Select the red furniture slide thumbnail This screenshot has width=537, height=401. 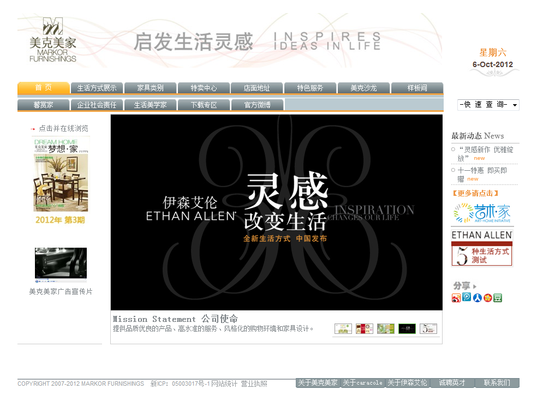[x=365, y=329]
